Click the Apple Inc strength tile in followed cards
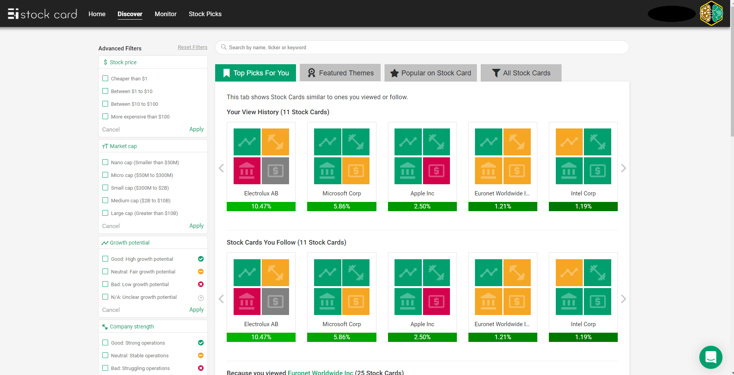Screen dimensions: 734x375 [x=436, y=273]
